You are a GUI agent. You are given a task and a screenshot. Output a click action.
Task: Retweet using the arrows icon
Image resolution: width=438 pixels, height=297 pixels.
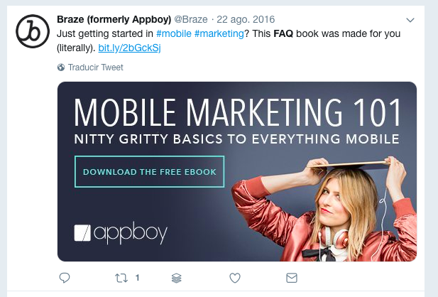pyautogui.click(x=121, y=278)
